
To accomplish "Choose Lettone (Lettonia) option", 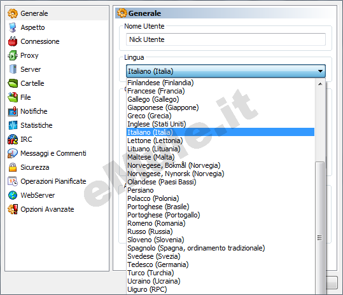I will [x=220, y=141].
